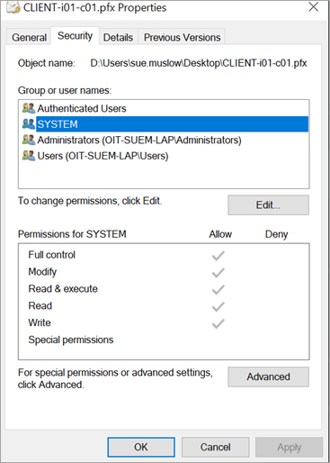Click the Full control Allow checkmark
This screenshot has height=463, width=330.
218,256
